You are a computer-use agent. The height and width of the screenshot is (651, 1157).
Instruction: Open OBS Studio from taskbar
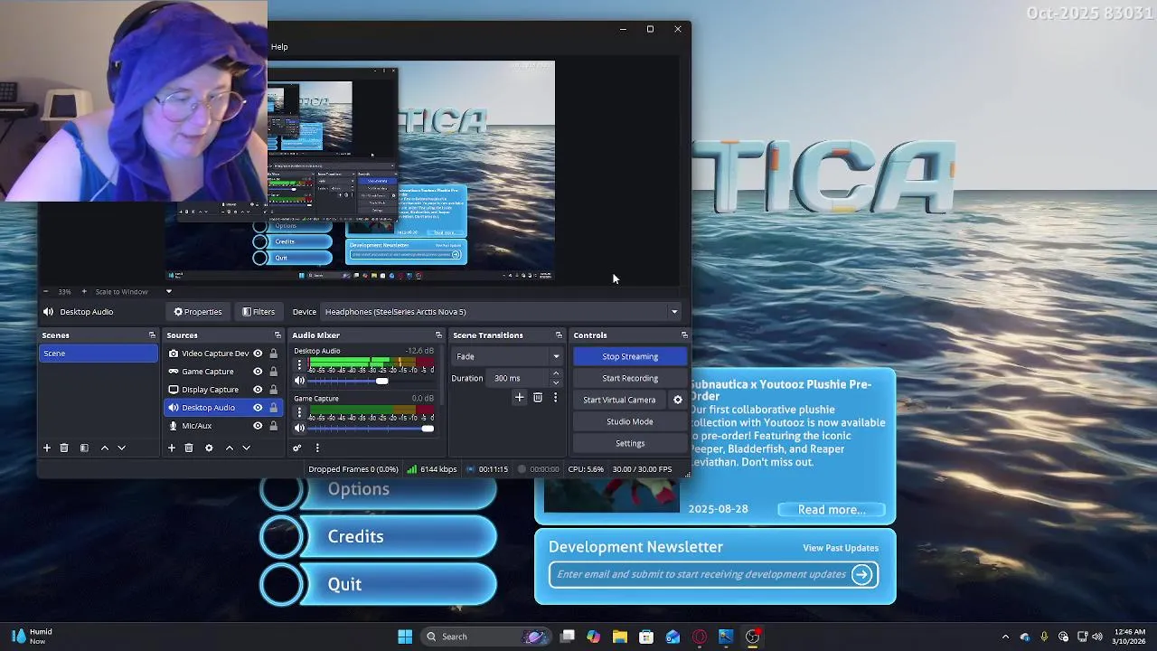(x=752, y=637)
